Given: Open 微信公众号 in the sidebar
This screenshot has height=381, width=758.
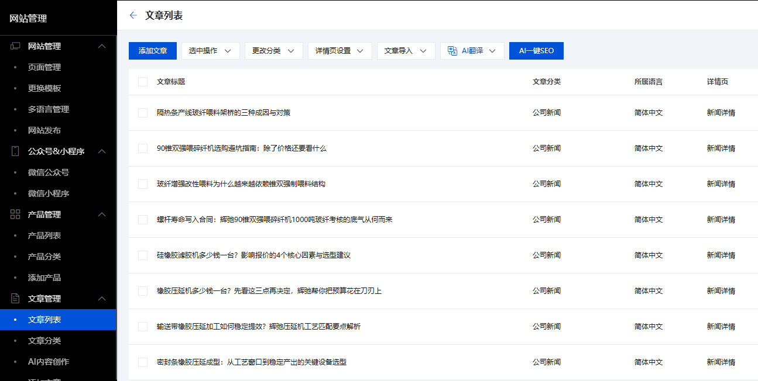Looking at the screenshot, I should (x=49, y=172).
